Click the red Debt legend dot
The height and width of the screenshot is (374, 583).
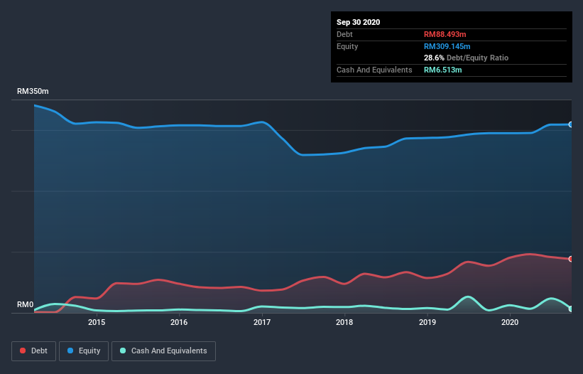pos(23,351)
